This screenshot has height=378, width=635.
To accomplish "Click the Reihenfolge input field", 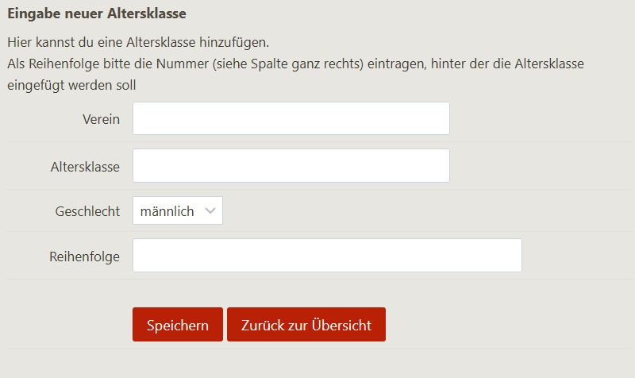I will point(327,256).
